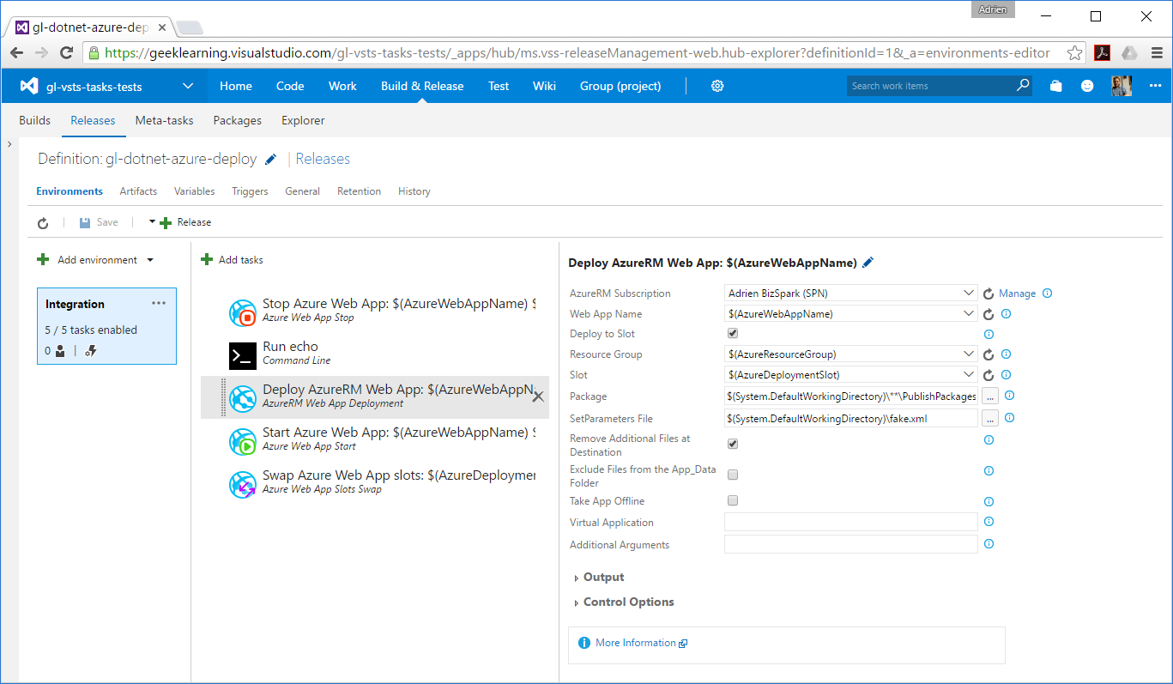Image resolution: width=1173 pixels, height=684 pixels.
Task: Open the Retention tab
Action: (x=359, y=191)
